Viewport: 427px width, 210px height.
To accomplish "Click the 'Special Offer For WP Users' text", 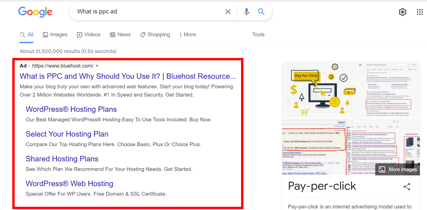I will pos(96,194).
